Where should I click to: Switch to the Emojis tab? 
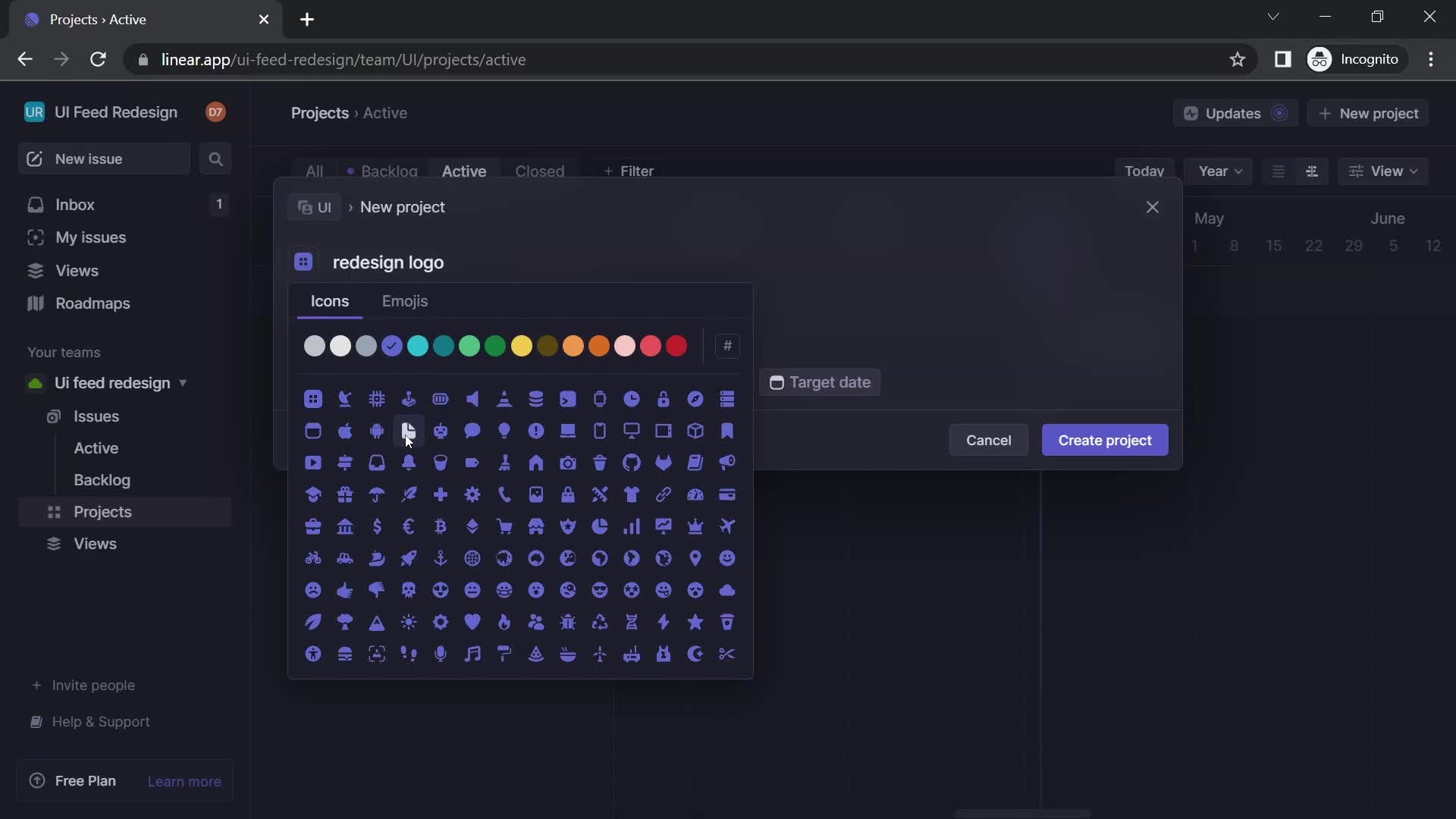405,300
